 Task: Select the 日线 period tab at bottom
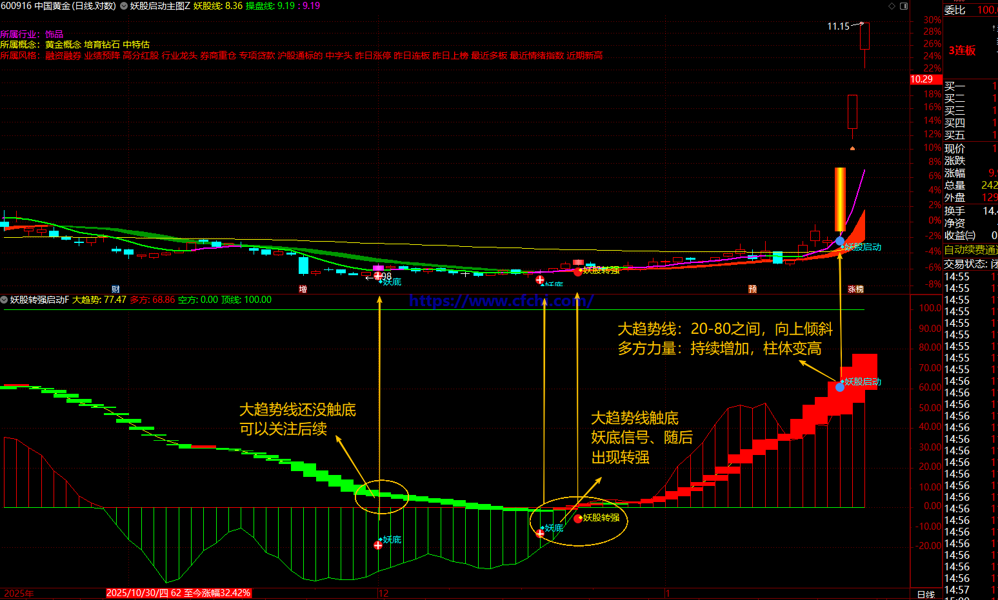coord(926,594)
